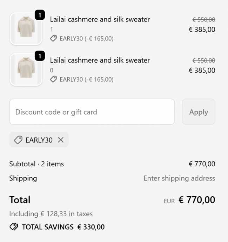Click the 'Including € 128,33 in taxes' line
Image resolution: width=228 pixels, height=242 pixels.
(51, 214)
